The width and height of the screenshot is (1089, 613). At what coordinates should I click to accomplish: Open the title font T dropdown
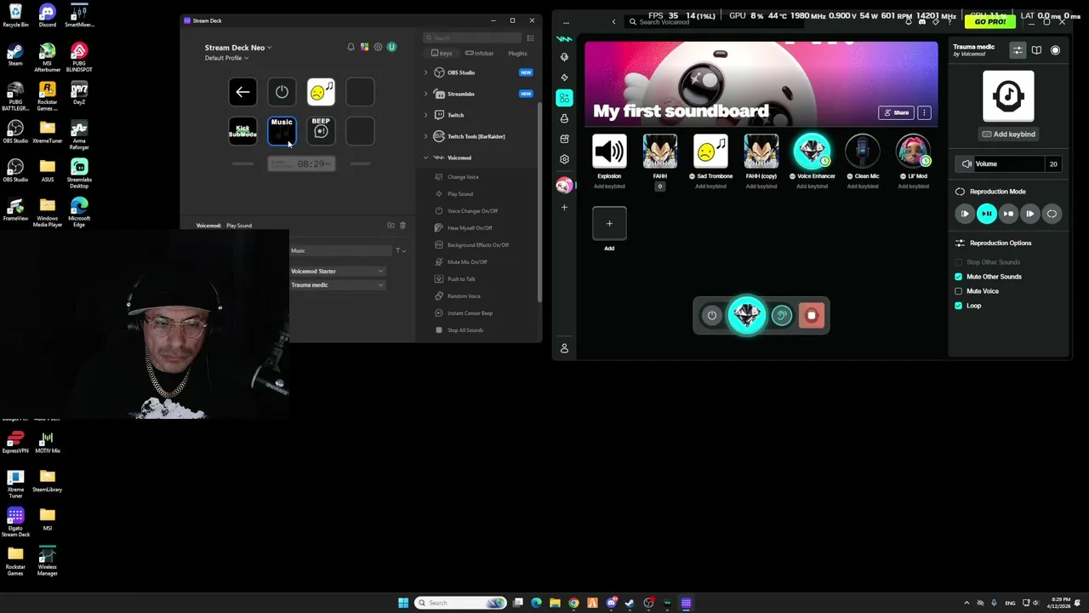click(400, 250)
